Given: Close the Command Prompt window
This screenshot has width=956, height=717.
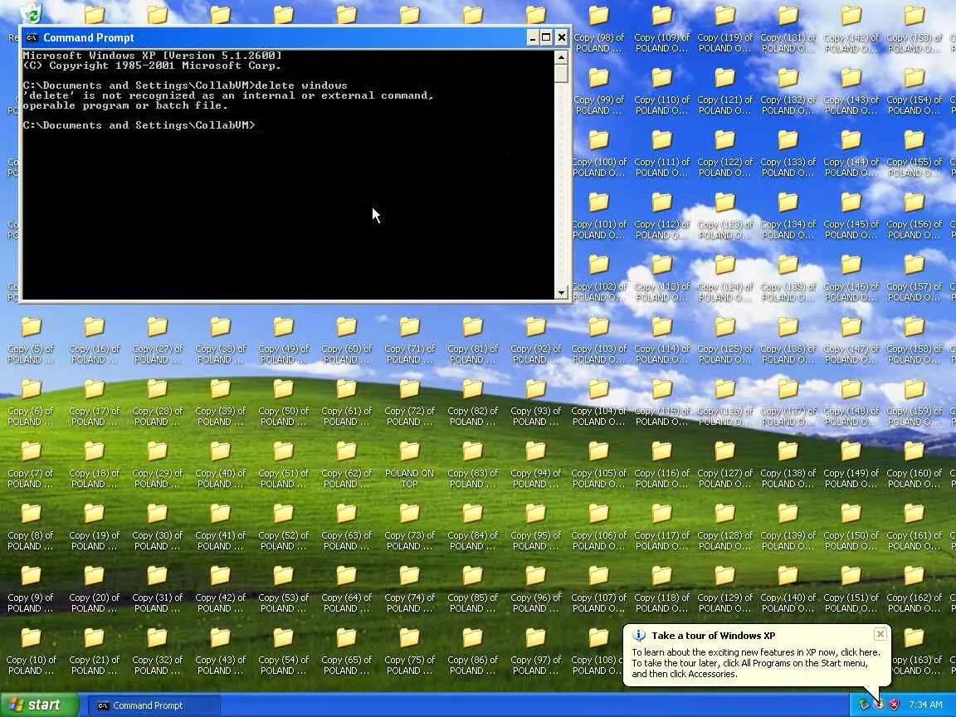Looking at the screenshot, I should (562, 38).
